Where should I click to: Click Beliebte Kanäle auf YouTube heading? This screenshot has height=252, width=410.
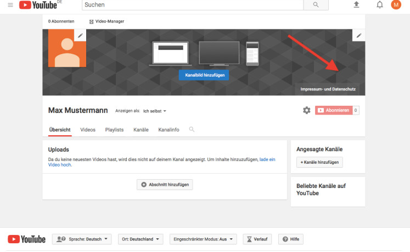tap(321, 190)
